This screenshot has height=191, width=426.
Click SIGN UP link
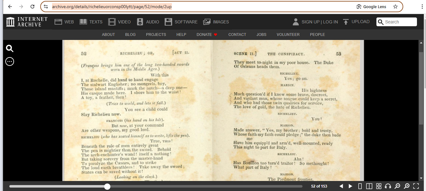pyautogui.click(x=310, y=22)
